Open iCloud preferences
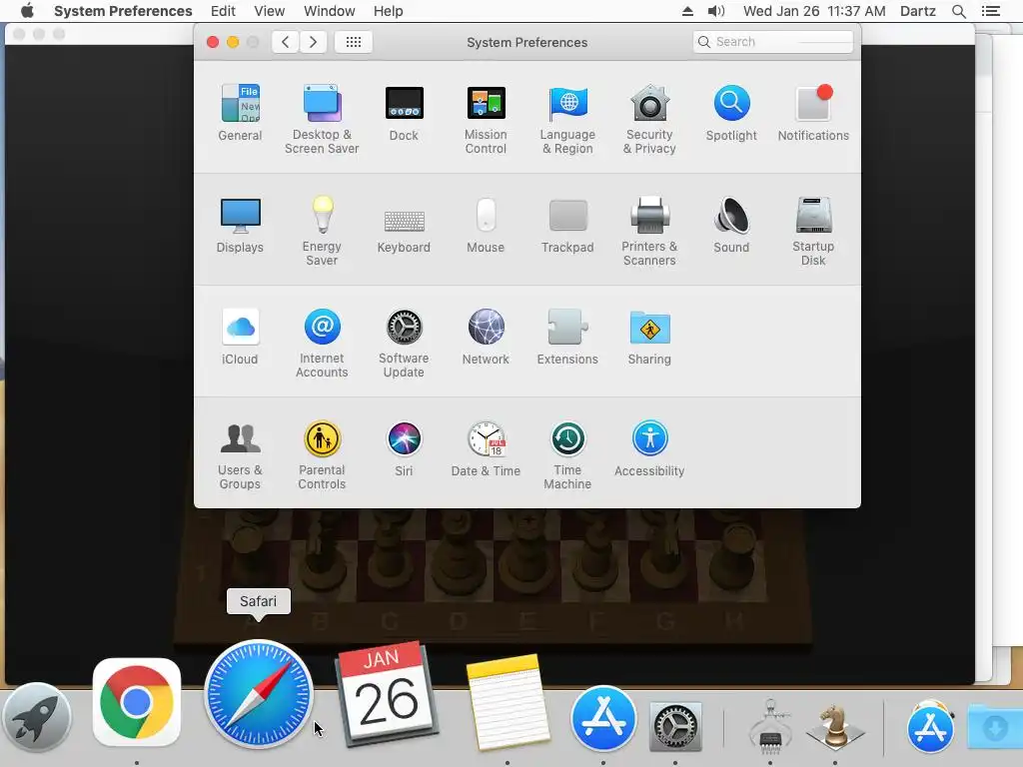Screen dimensions: 1023x767 click(x=240, y=337)
